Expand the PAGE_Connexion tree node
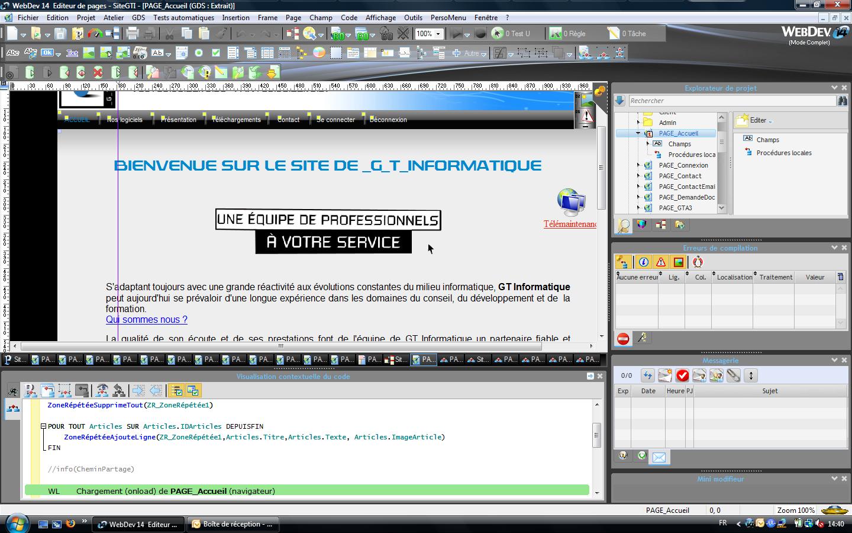 click(638, 165)
